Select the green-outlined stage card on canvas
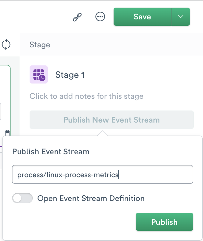The image size is (203, 241). pyautogui.click(x=5, y=101)
